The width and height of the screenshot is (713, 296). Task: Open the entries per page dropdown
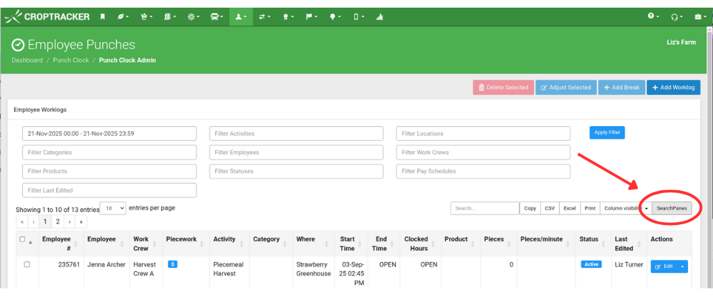coord(113,208)
